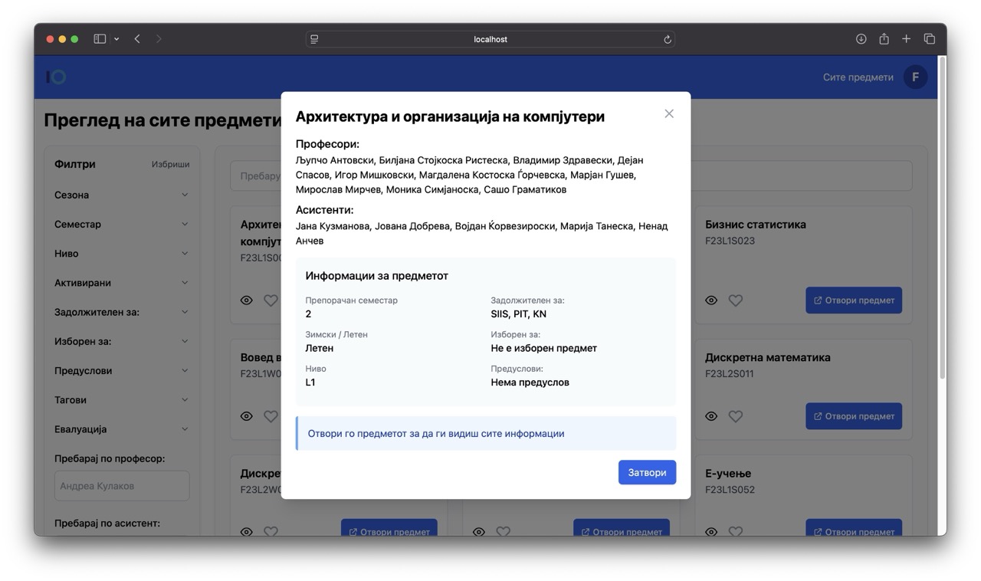Viewport: 981px width, 581px height.
Task: Open Бизнис статистика with Отвори предмет button
Action: coord(853,300)
